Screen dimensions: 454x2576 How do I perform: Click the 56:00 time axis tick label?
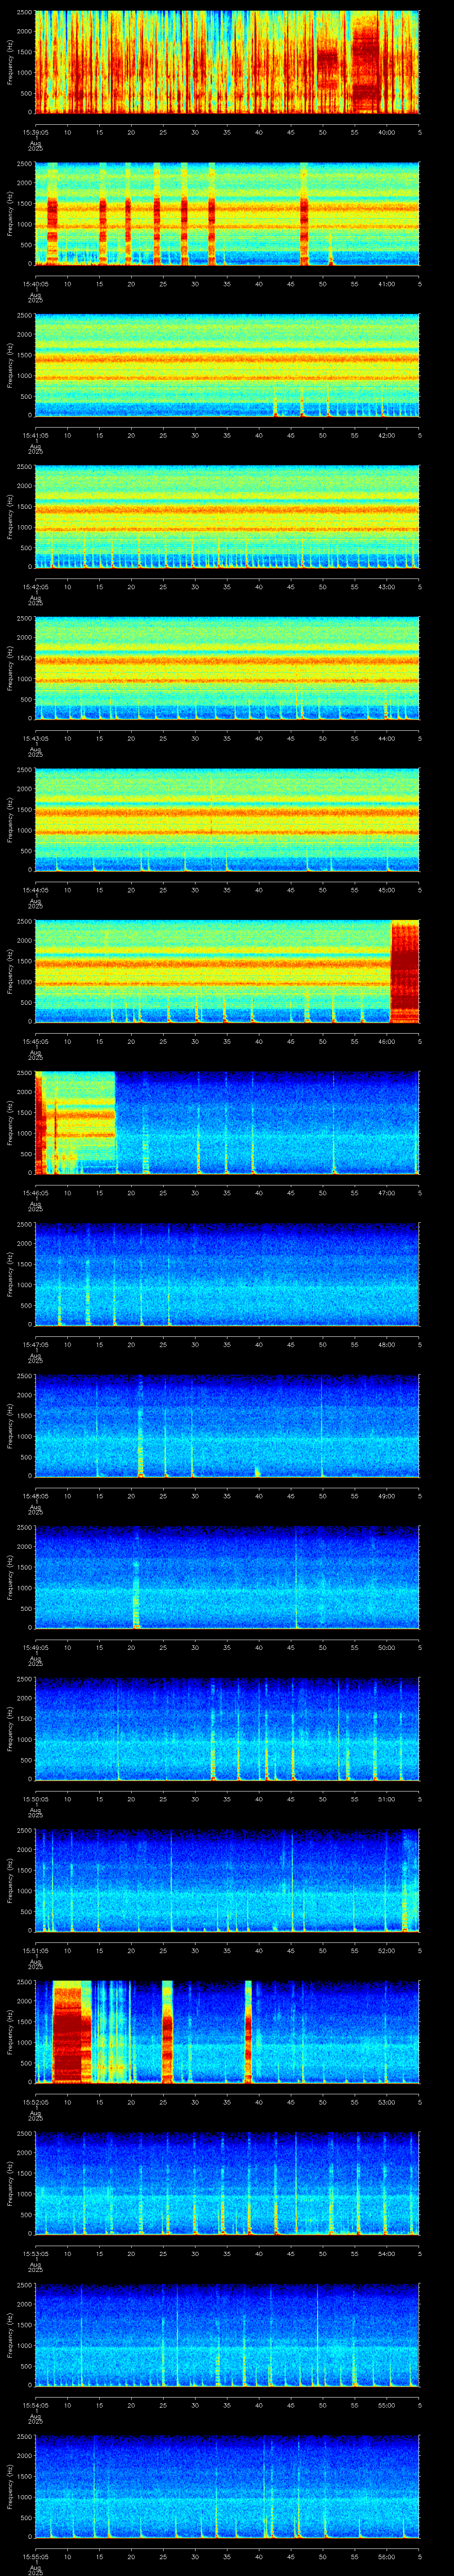pos(386,2556)
